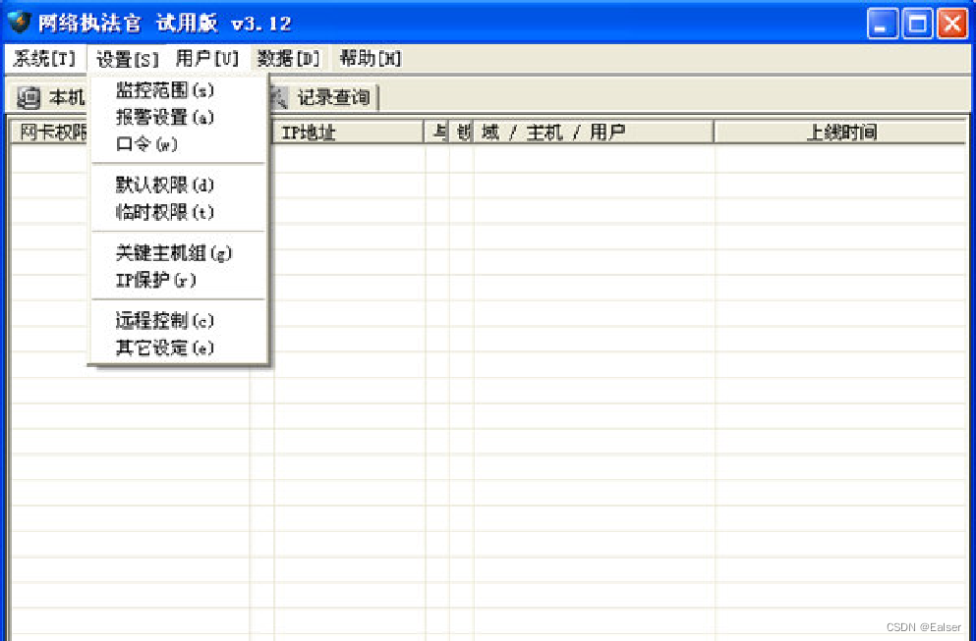Image resolution: width=976 pixels, height=641 pixels.
Task: Close the 设置[S] menu in the menu bar
Action: point(127,59)
